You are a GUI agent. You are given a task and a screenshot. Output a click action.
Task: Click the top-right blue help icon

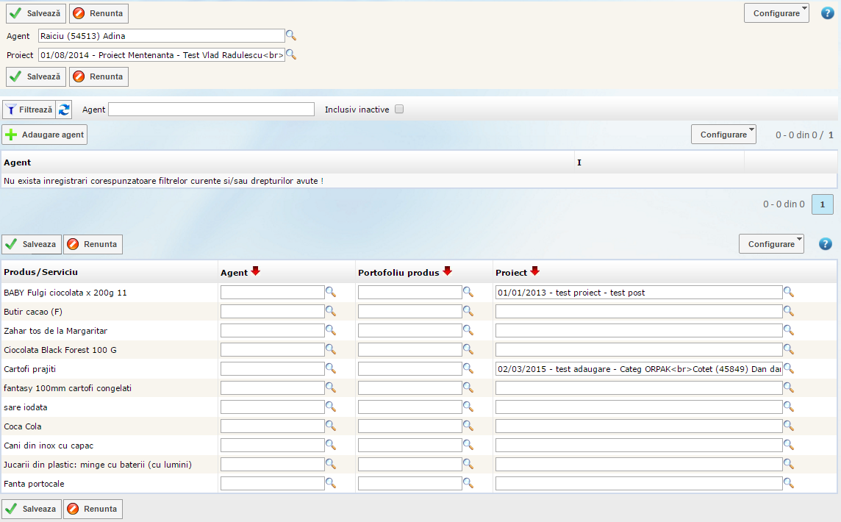coord(827,13)
